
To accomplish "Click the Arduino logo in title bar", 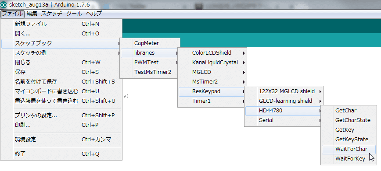I will tap(4, 4).
